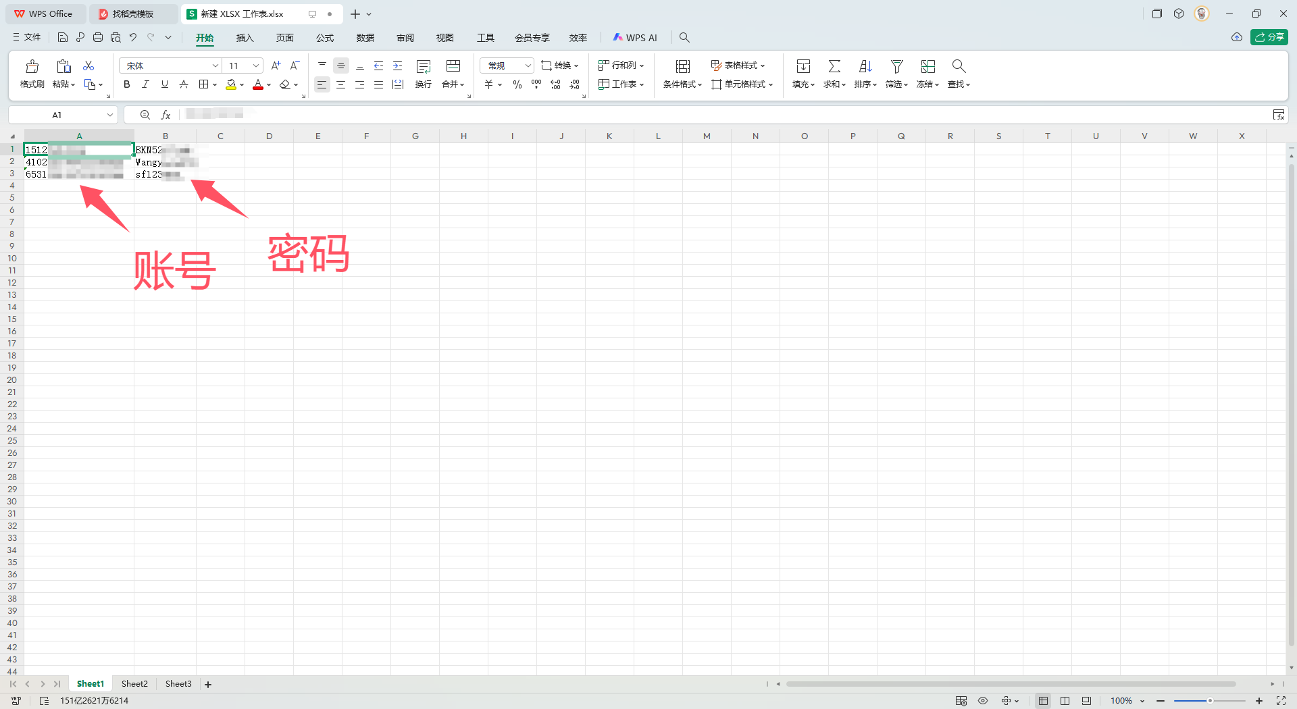The width and height of the screenshot is (1297, 709).
Task: Click the zoom slider in status bar
Action: pos(1209,701)
